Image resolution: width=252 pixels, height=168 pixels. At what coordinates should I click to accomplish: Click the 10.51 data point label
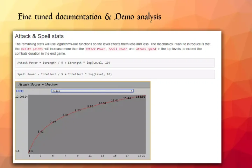[103, 103]
